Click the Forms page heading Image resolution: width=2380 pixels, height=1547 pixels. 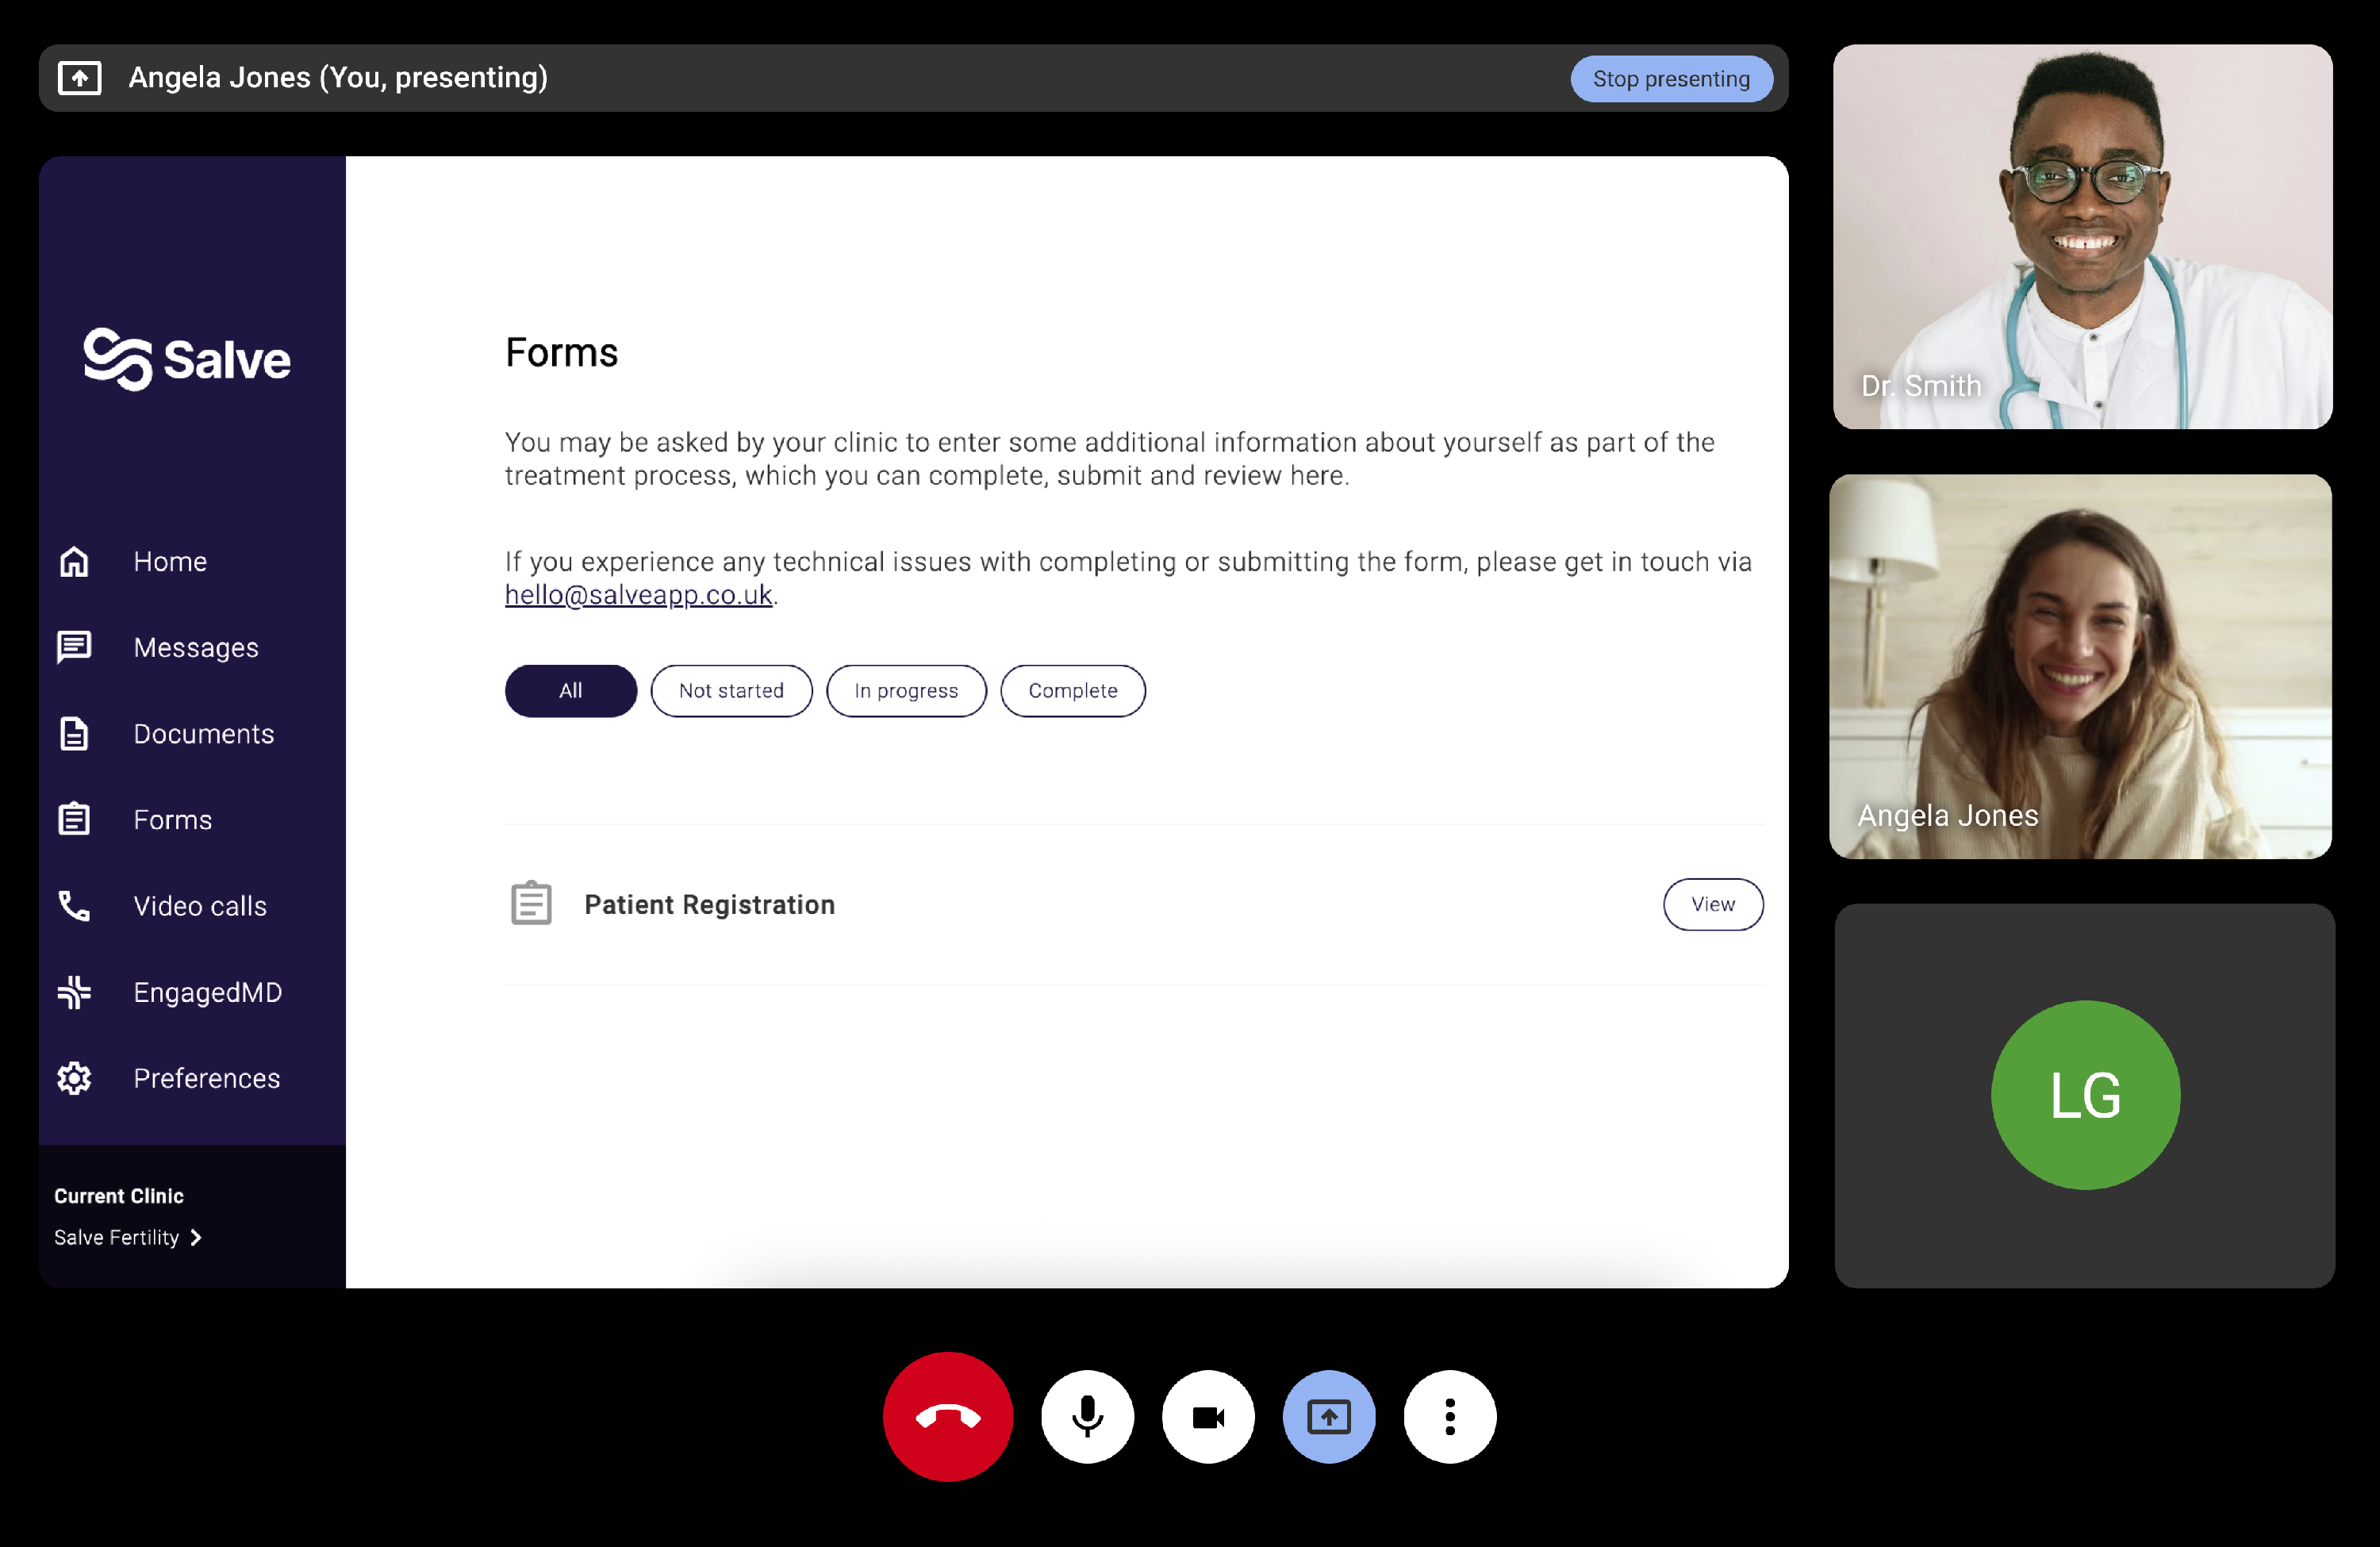[x=562, y=353]
